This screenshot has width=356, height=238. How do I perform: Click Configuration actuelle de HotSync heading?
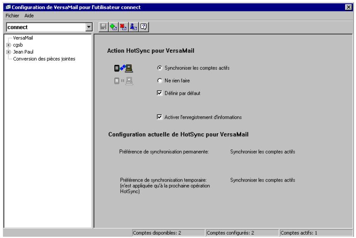click(x=179, y=135)
